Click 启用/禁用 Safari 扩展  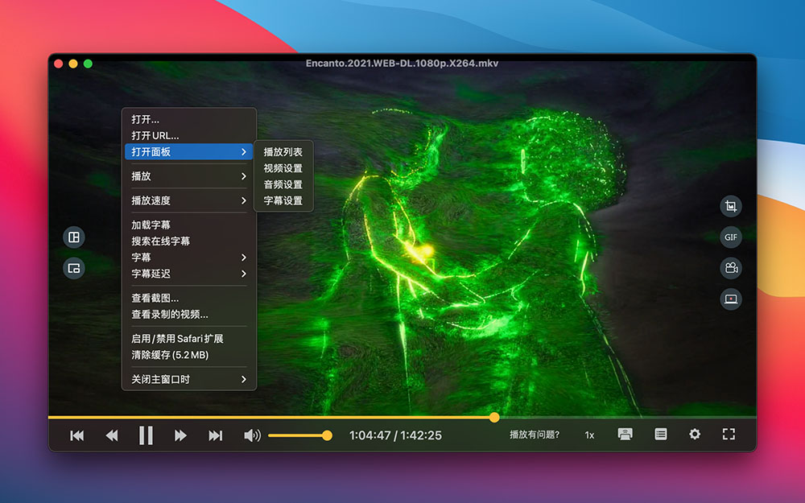(x=189, y=339)
